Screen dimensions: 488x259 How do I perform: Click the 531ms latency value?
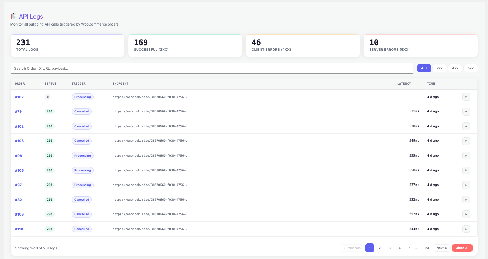pyautogui.click(x=414, y=111)
